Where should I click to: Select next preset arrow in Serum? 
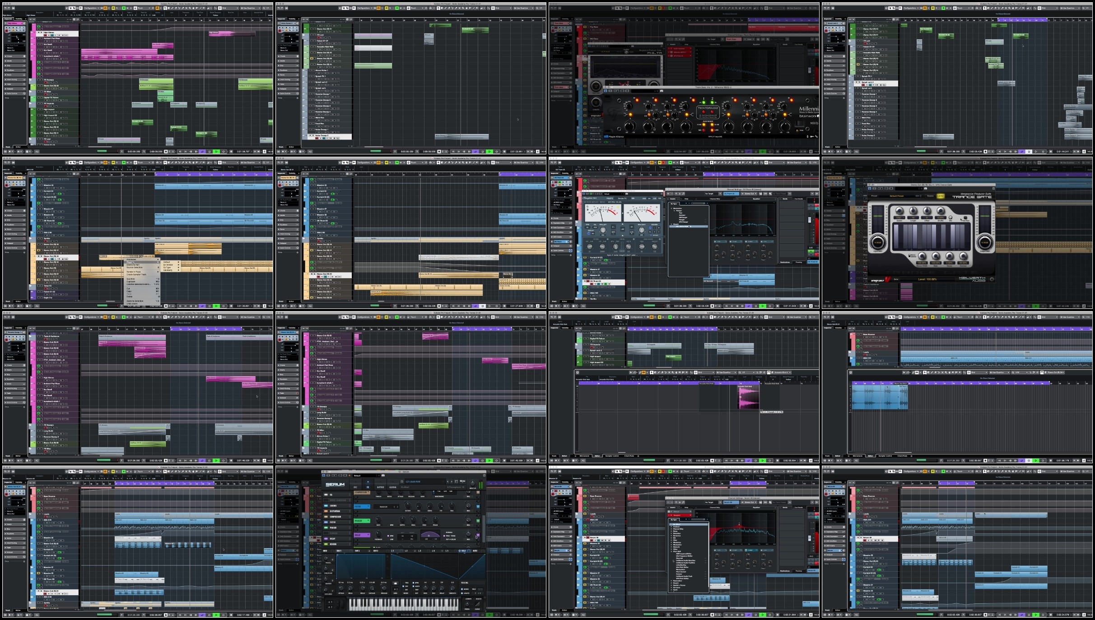452,482
